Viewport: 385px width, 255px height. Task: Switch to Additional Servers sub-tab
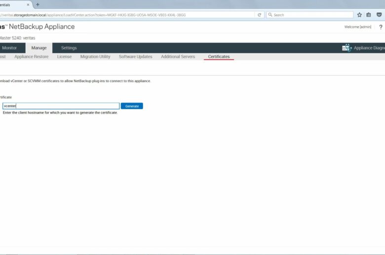pyautogui.click(x=178, y=56)
